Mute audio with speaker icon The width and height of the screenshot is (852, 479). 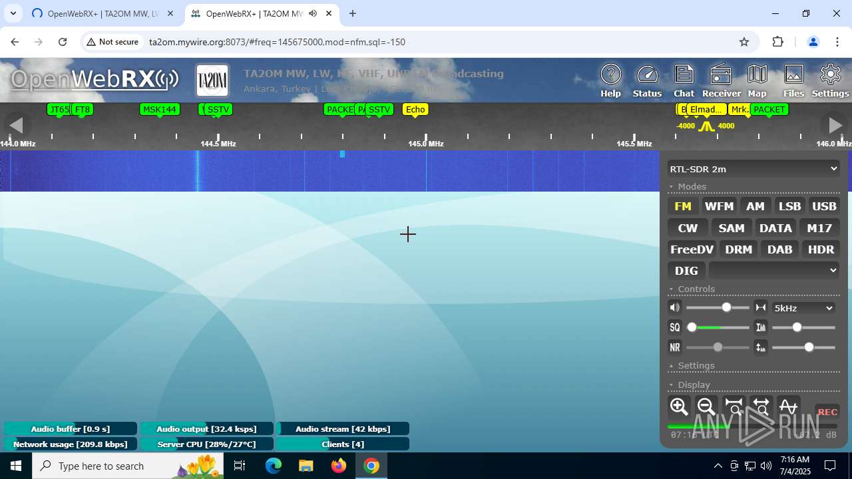(675, 307)
